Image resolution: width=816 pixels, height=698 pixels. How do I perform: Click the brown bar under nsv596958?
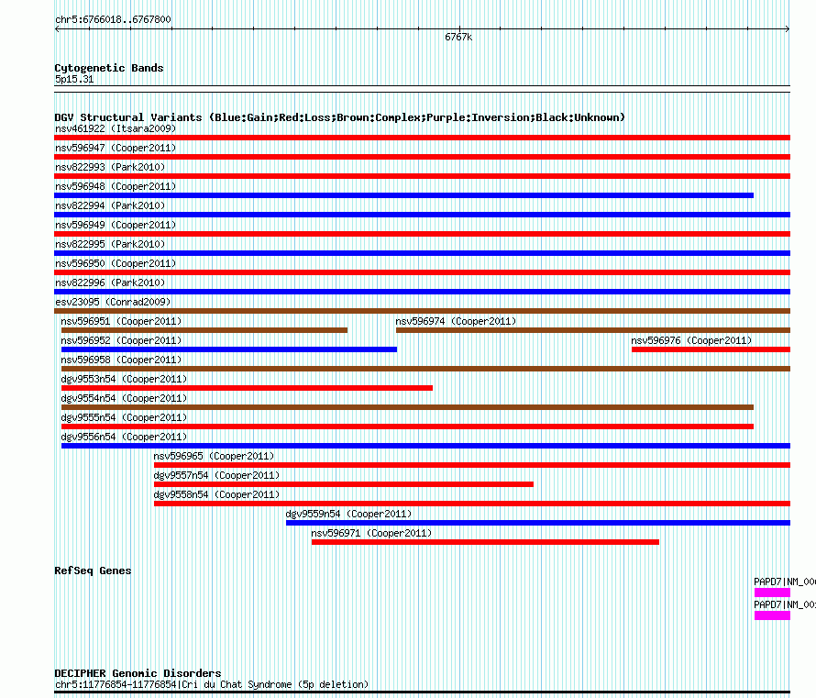425,369
